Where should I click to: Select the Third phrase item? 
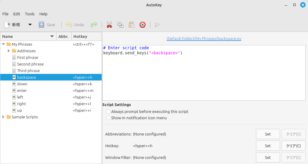[x=28, y=71]
